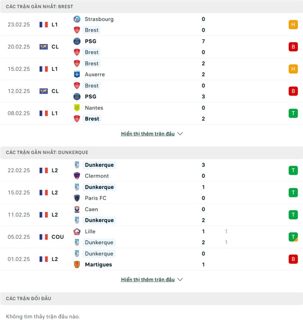Screen dimensions: 303x329
Task: Click the PSG crest in the 20.02.25 match
Action: [x=77, y=41]
